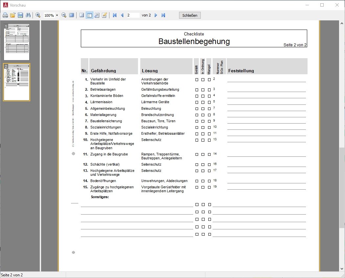
Task: Check In Ordnung box for Allgemeinbeleuchtung
Action: pos(203,109)
